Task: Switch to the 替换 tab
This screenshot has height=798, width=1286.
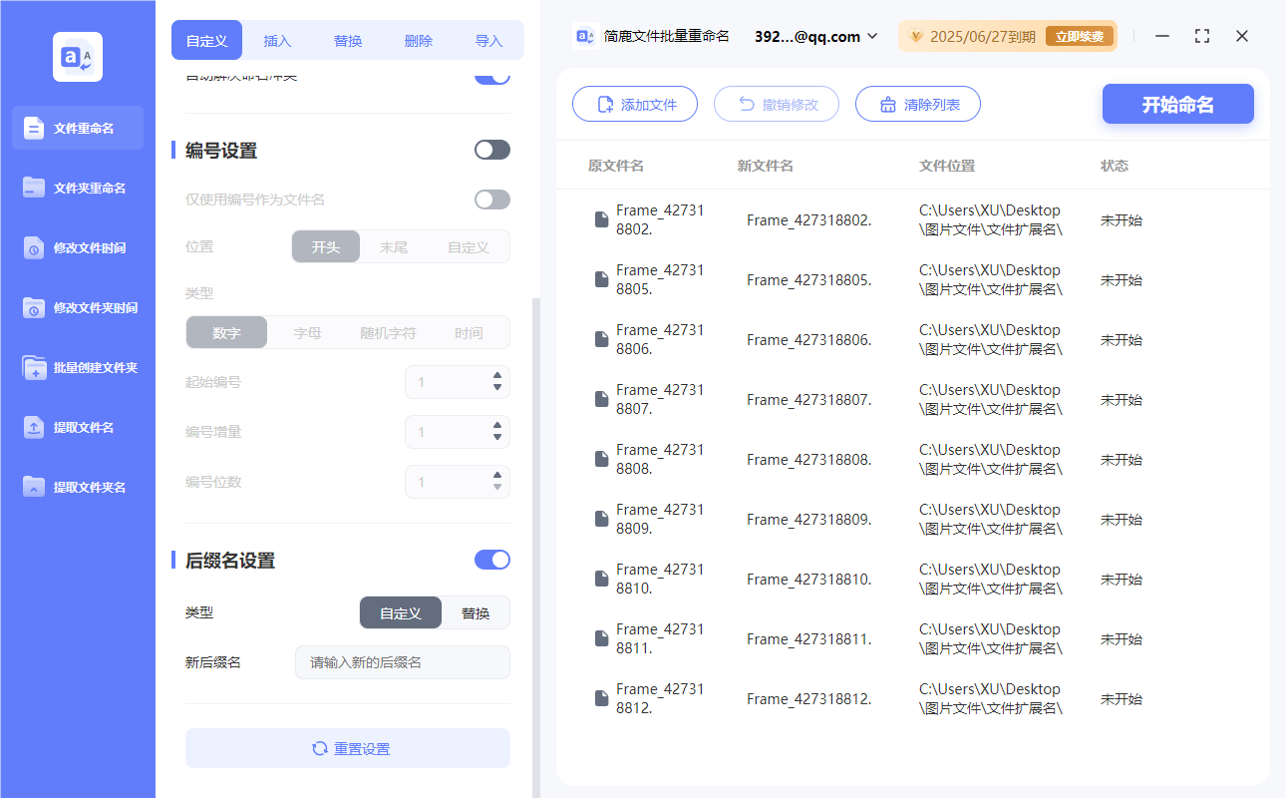Action: (348, 40)
